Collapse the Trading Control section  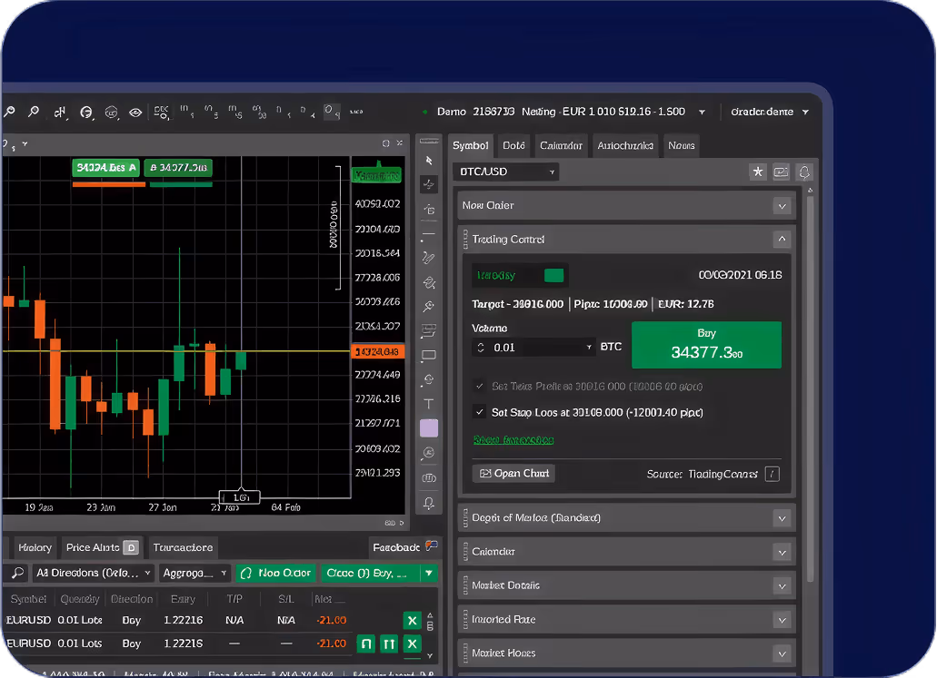tap(781, 239)
